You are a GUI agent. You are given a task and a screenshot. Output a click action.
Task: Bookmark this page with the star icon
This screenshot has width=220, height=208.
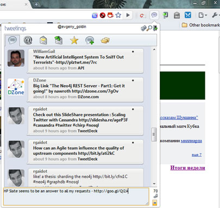tap(118, 15)
